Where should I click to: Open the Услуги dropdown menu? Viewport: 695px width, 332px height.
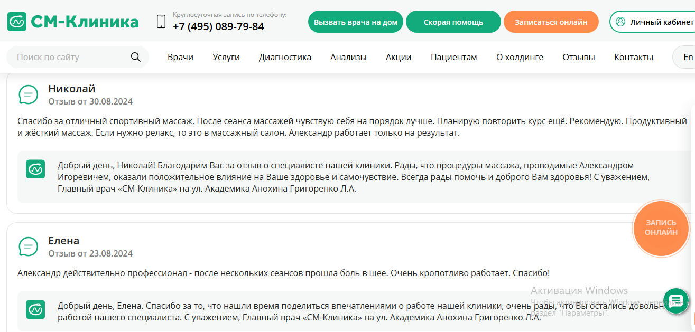point(226,57)
